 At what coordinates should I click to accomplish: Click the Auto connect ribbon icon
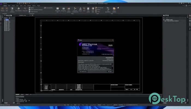point(88,8)
